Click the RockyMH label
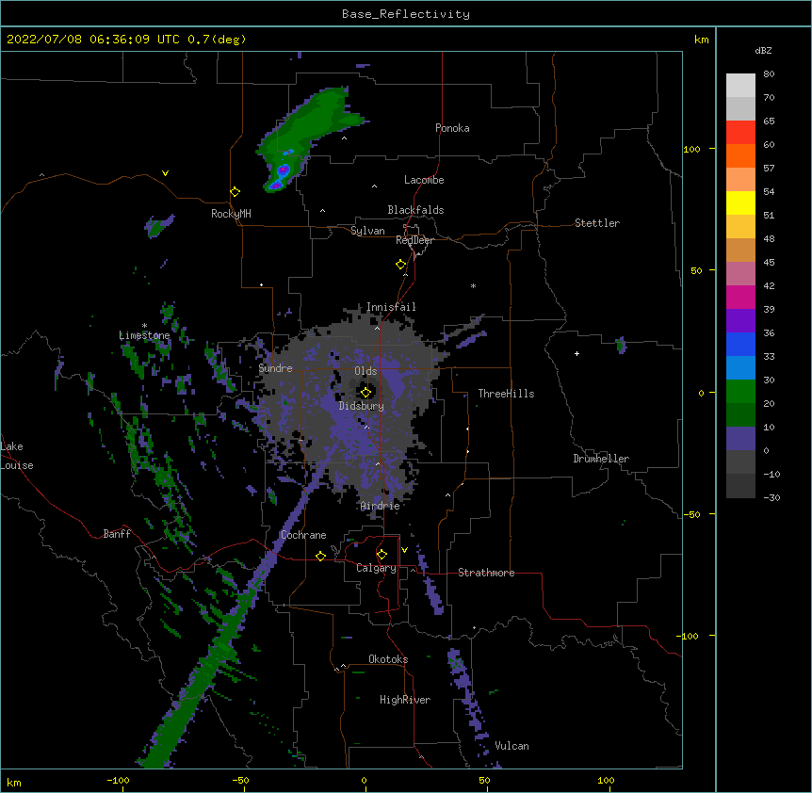 pos(231,213)
